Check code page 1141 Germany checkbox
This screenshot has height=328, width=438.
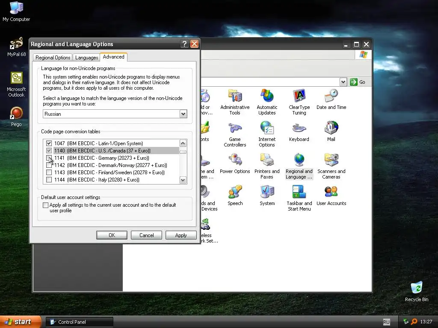point(49,158)
